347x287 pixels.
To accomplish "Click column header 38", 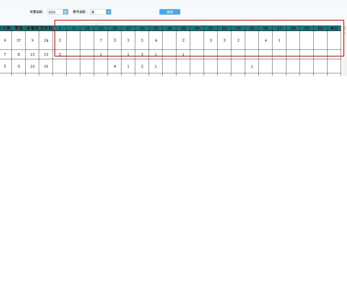I will click(183, 28).
